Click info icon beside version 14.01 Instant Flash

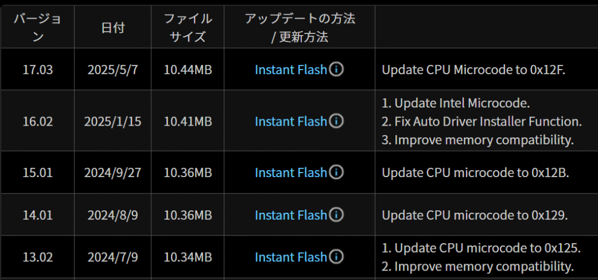pos(336,215)
